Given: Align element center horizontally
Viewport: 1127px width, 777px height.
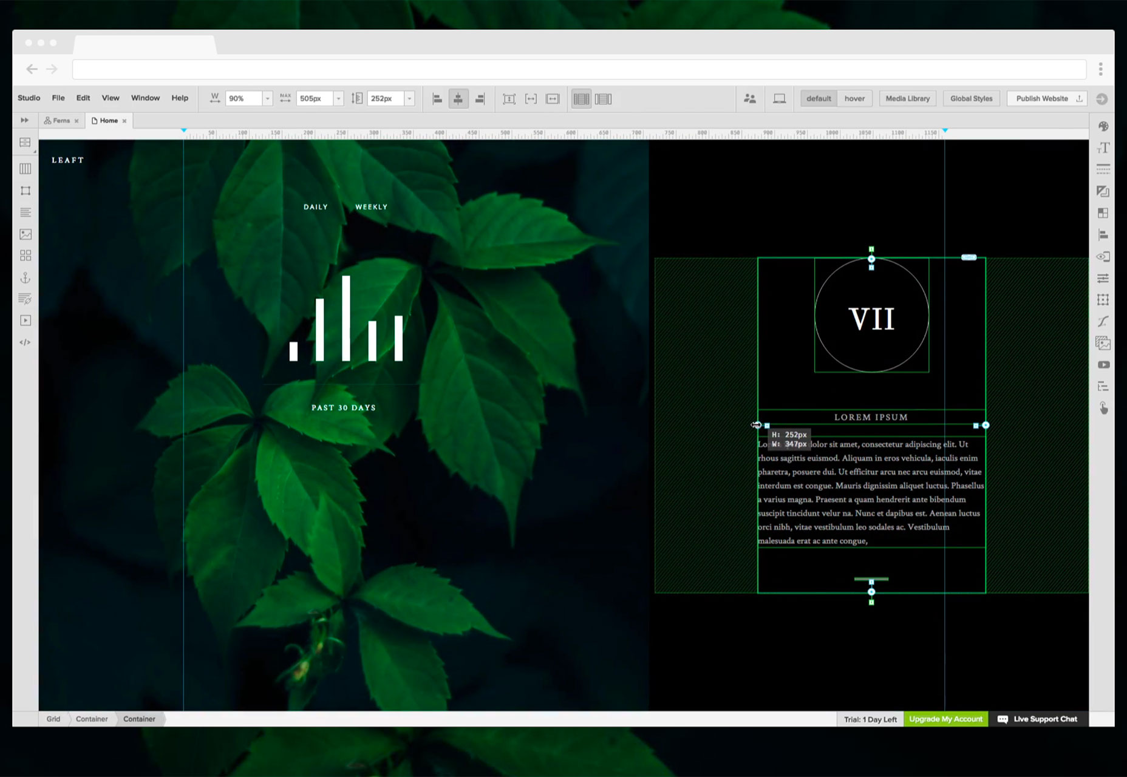Looking at the screenshot, I should (458, 98).
